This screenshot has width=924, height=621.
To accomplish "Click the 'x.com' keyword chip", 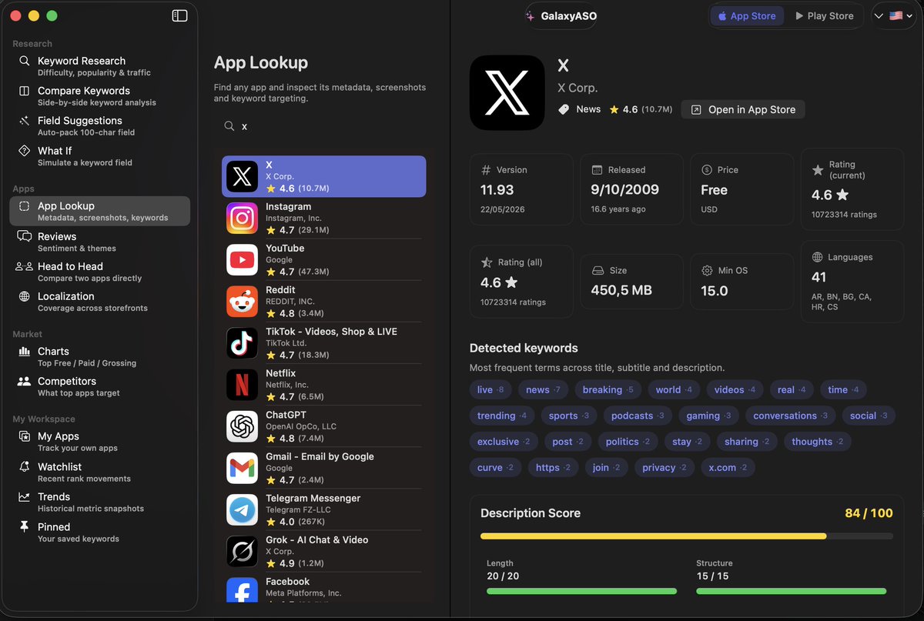I will [x=728, y=467].
